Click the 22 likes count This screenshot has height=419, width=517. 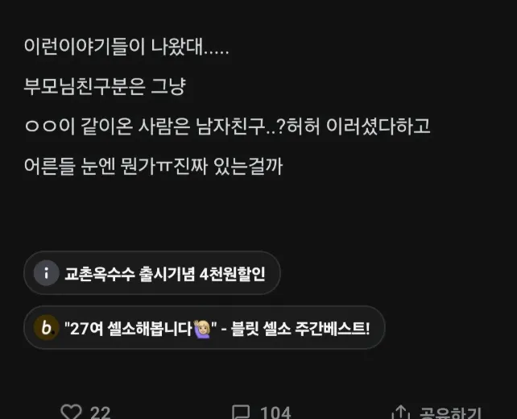point(100,413)
